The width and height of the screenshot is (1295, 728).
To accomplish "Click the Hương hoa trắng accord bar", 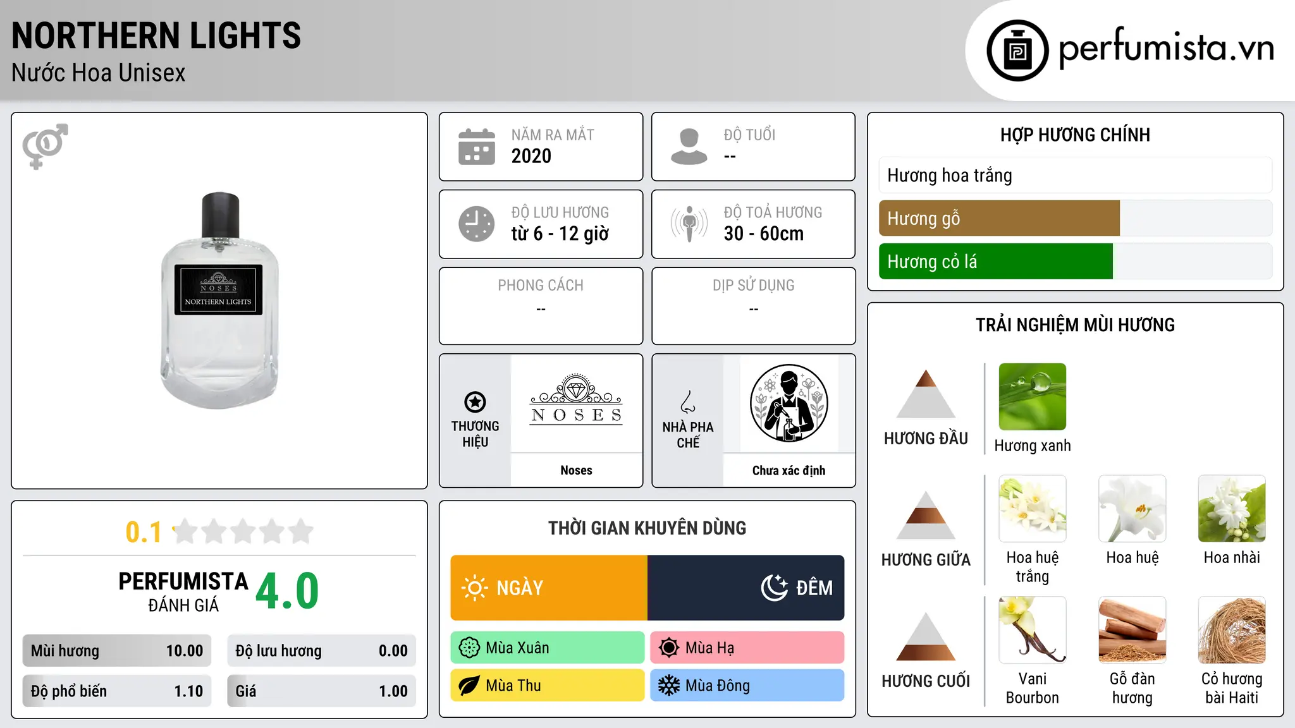I will (1076, 175).
